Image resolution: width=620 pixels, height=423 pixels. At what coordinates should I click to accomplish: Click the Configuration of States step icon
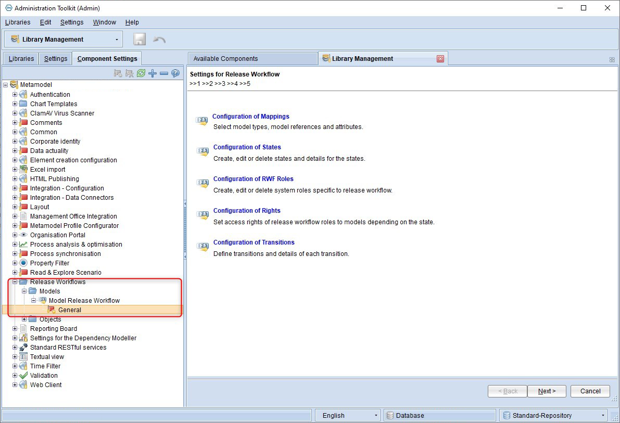(x=203, y=151)
